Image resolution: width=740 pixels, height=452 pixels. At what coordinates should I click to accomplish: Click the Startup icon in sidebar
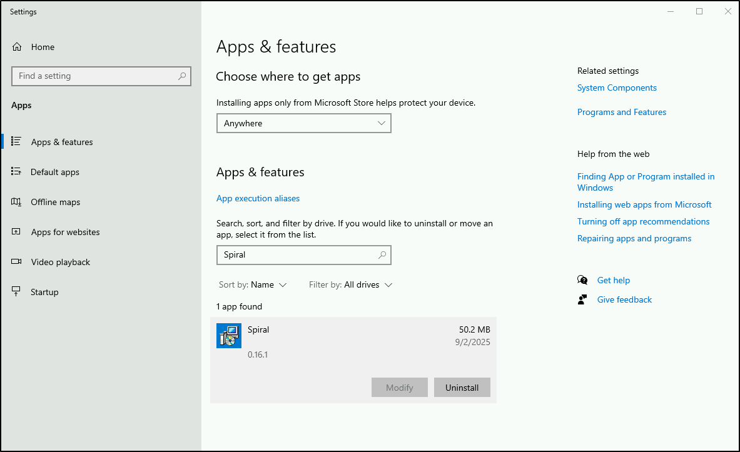tap(16, 291)
